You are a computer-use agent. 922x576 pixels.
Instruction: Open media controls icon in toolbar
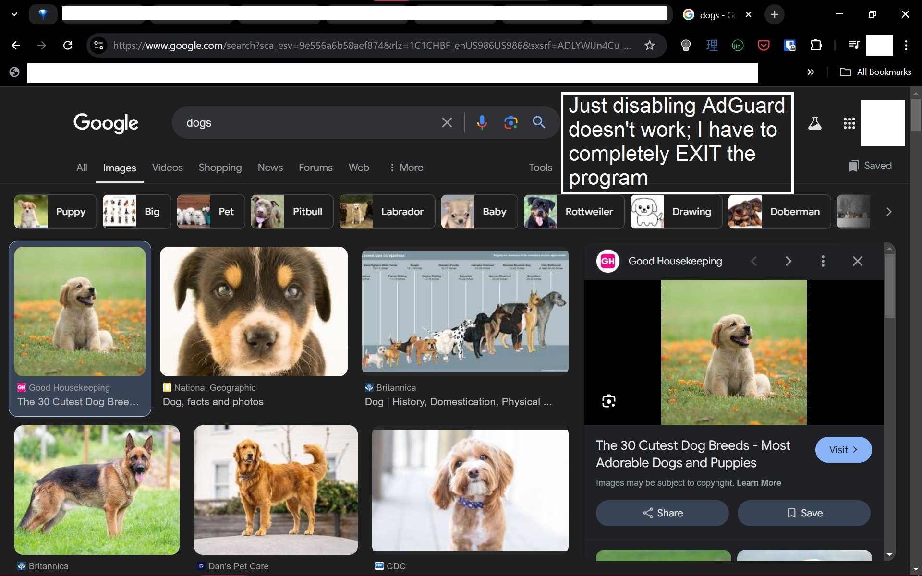[x=854, y=46]
